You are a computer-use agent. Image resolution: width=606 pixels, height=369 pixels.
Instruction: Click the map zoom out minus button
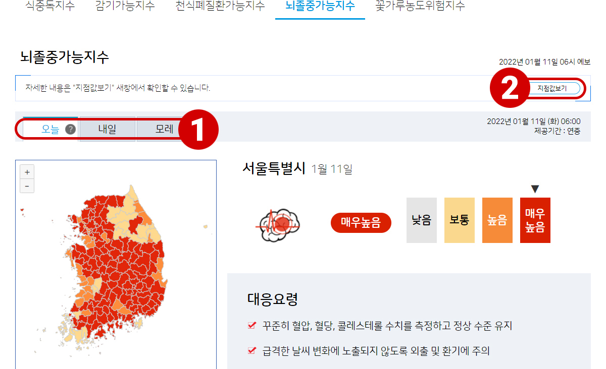tap(27, 186)
